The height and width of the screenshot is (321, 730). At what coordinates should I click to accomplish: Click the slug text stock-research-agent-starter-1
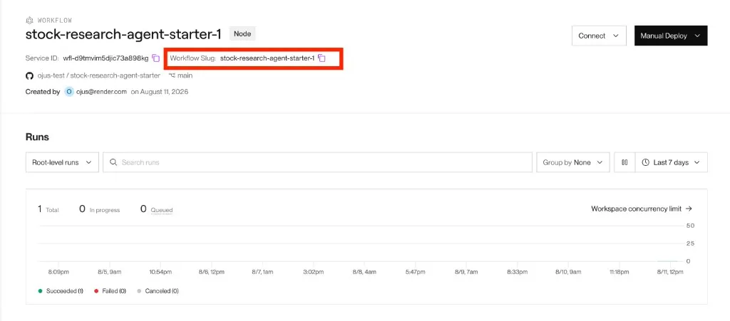[267, 58]
